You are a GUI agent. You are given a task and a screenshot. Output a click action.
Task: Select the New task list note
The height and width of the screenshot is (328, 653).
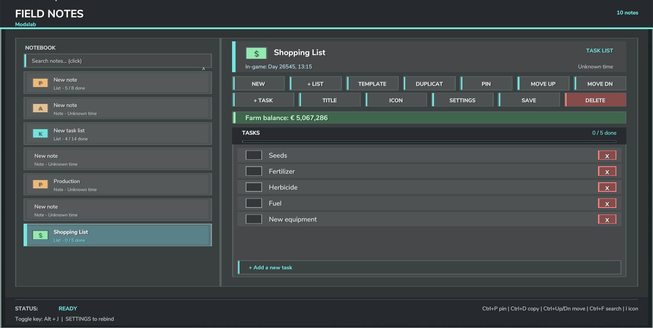118,134
